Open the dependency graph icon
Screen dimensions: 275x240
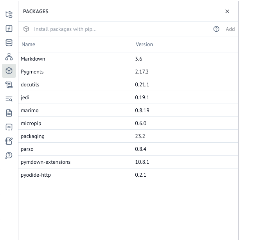[9, 57]
